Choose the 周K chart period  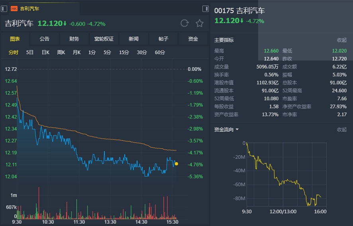pyautogui.click(x=61, y=53)
